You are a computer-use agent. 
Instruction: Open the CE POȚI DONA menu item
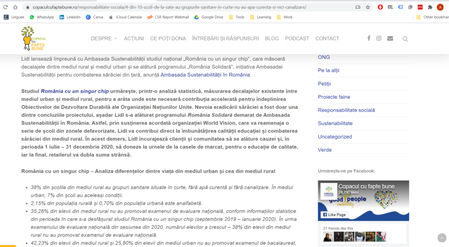[168, 38]
